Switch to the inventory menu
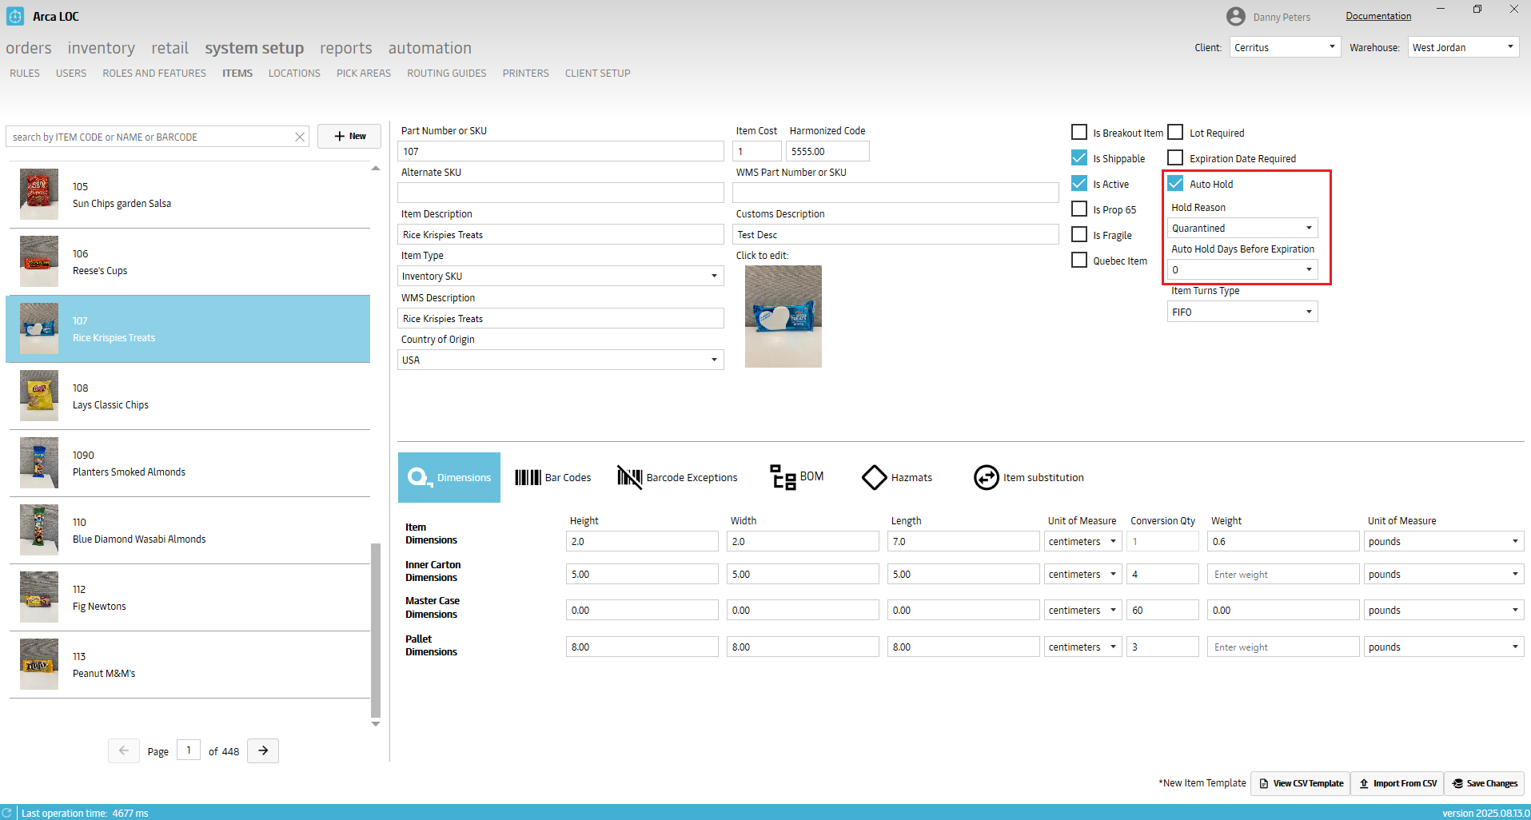 (x=101, y=48)
